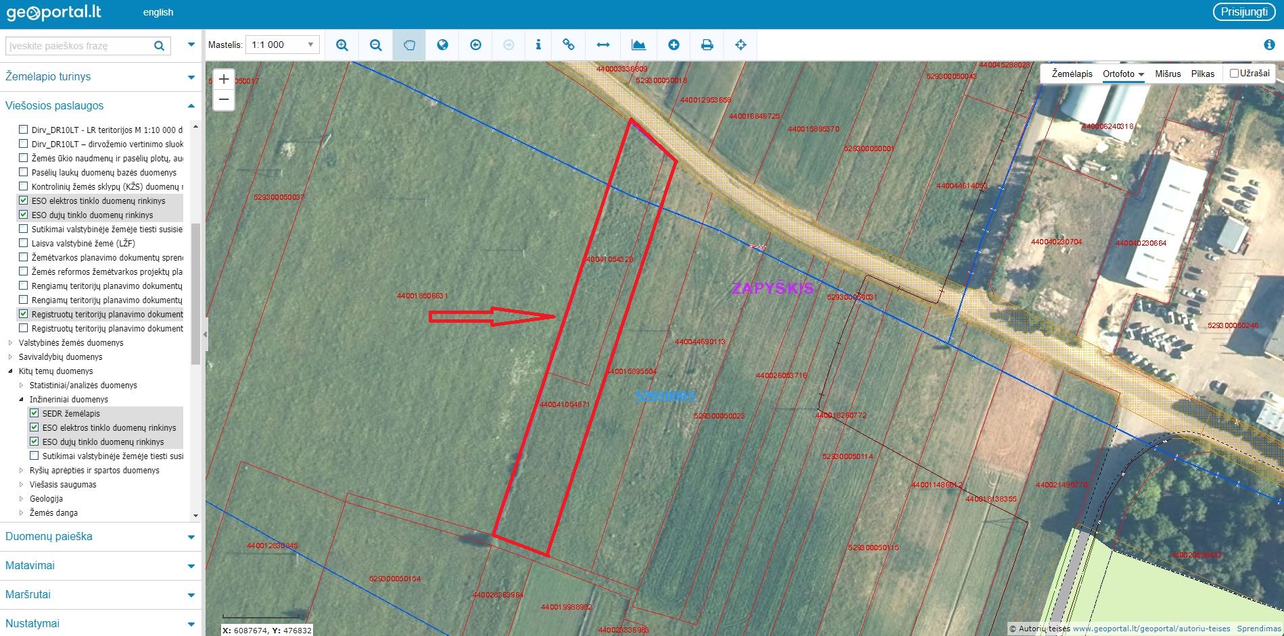Click the search magnifier icon
Screen dimensions: 1284x636
pos(159,46)
